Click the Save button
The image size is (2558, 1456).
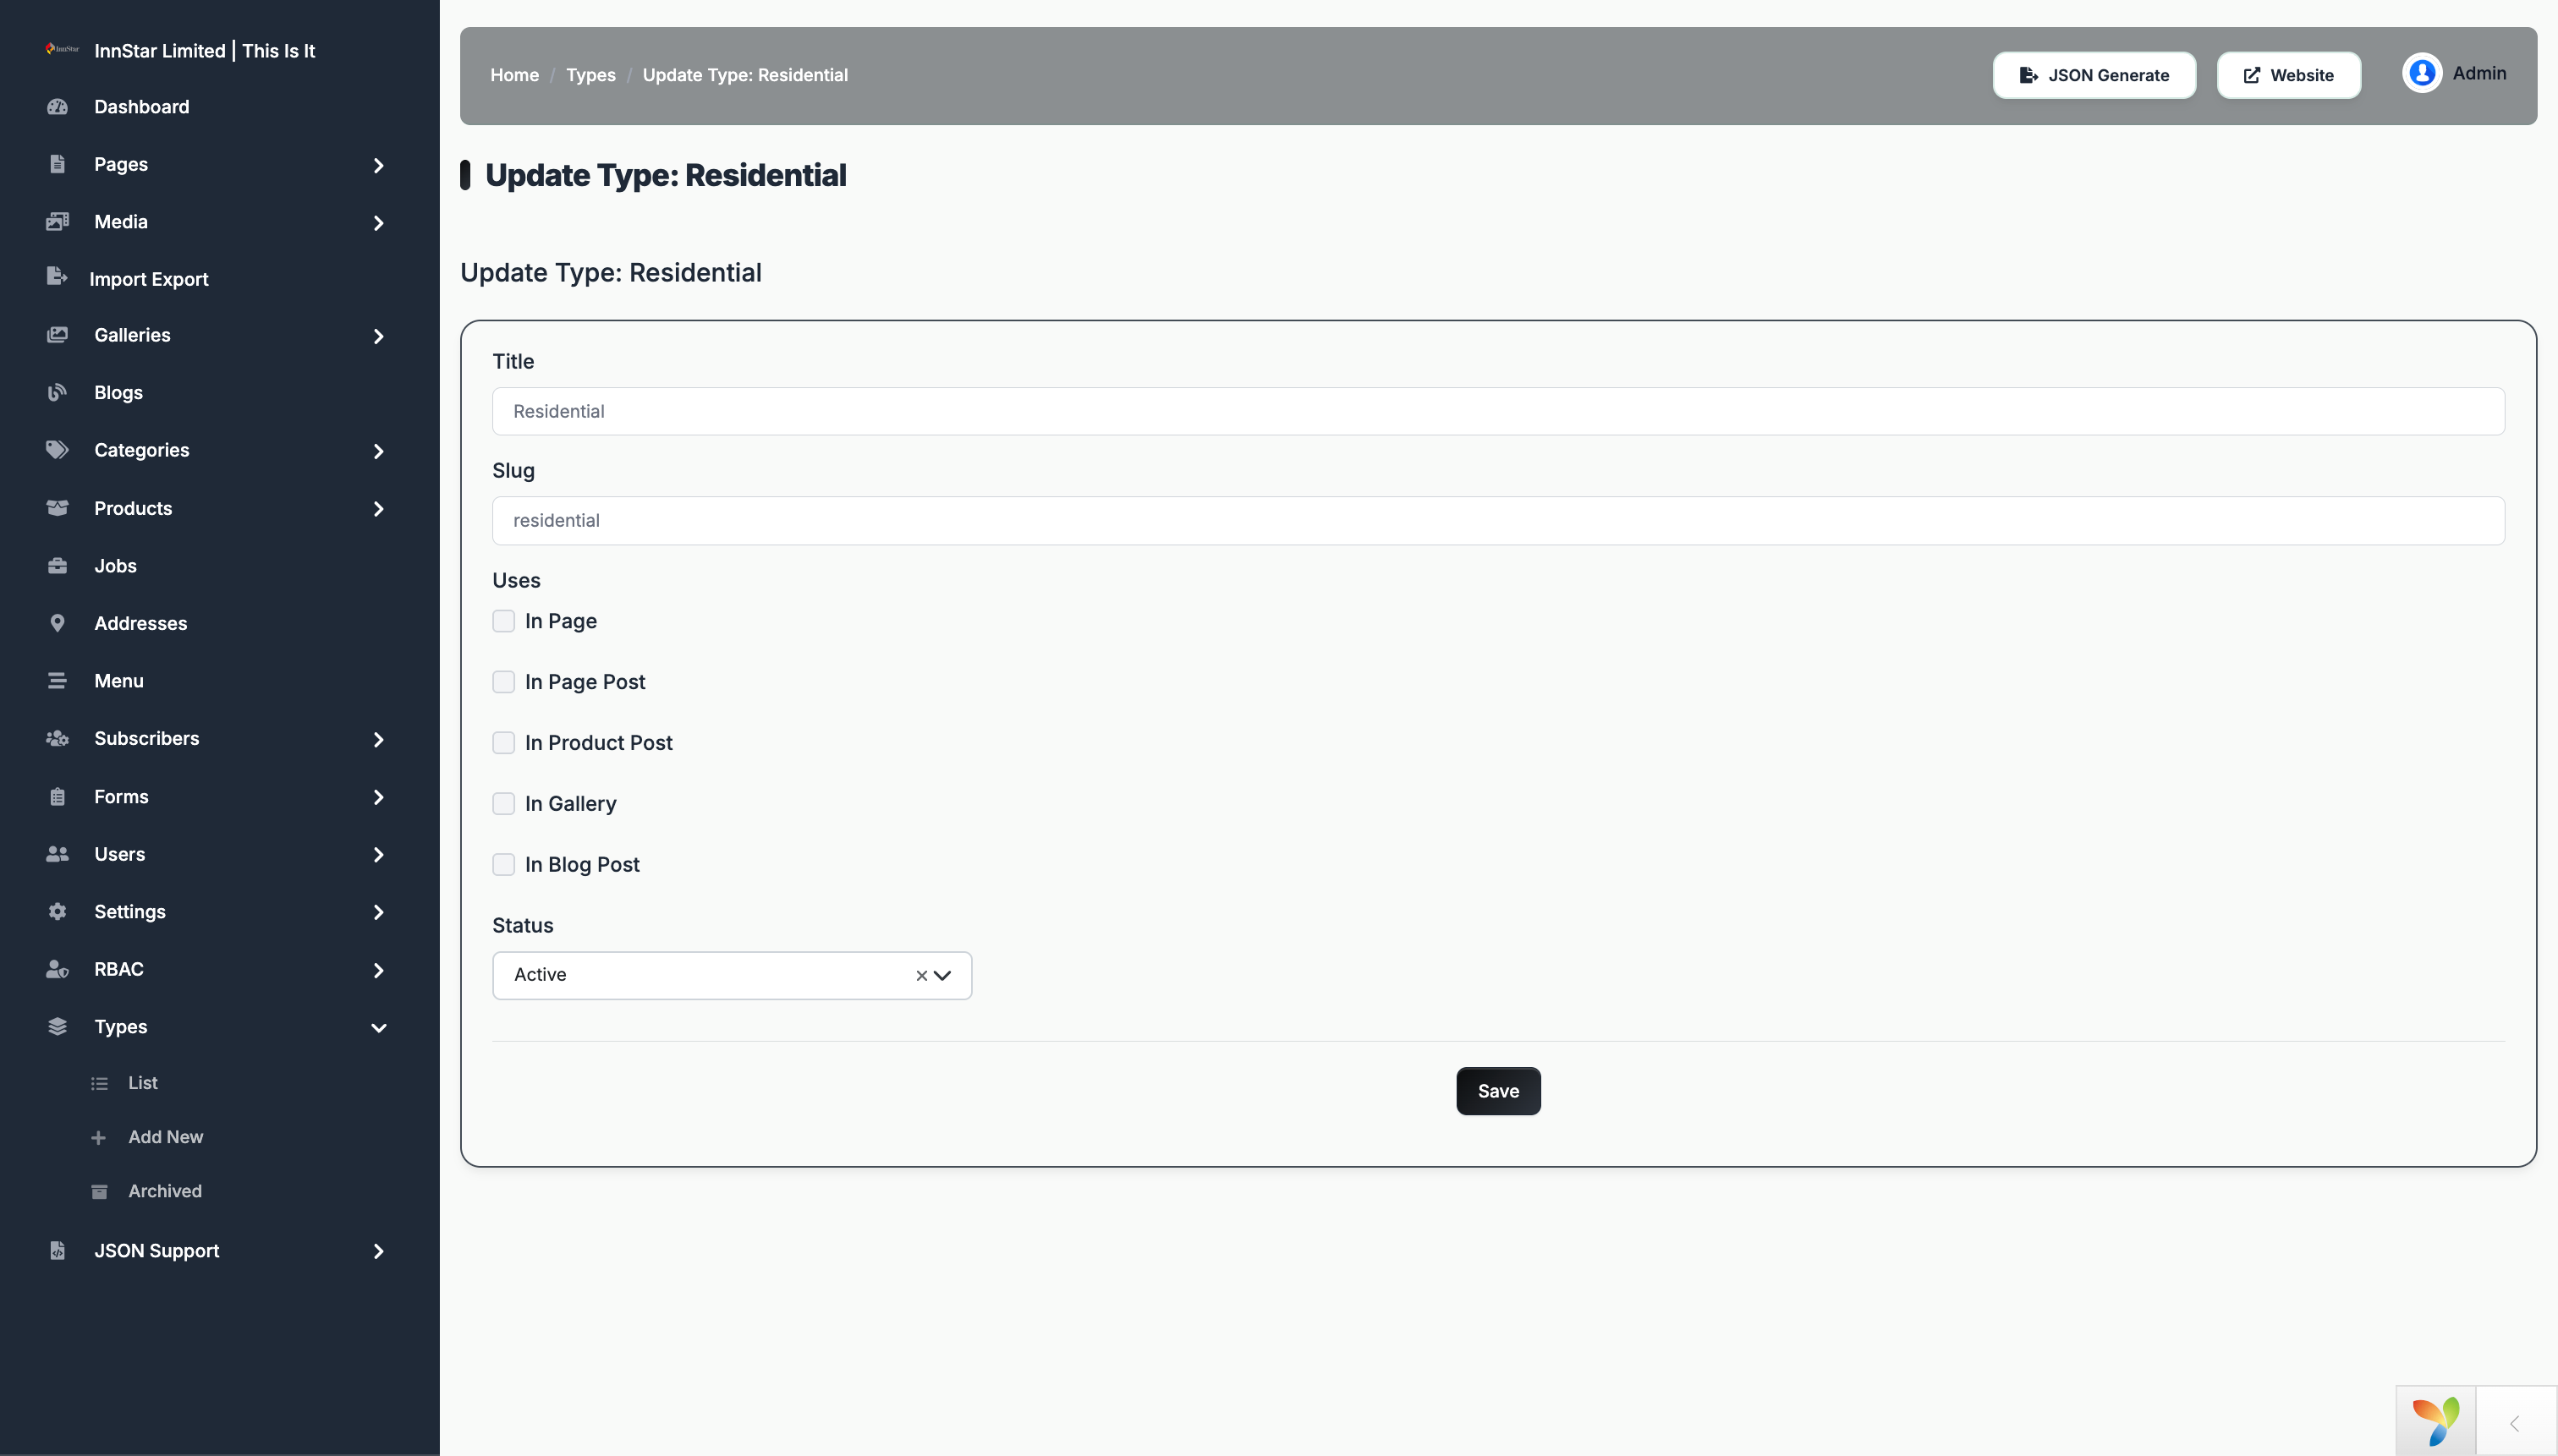click(x=1497, y=1091)
